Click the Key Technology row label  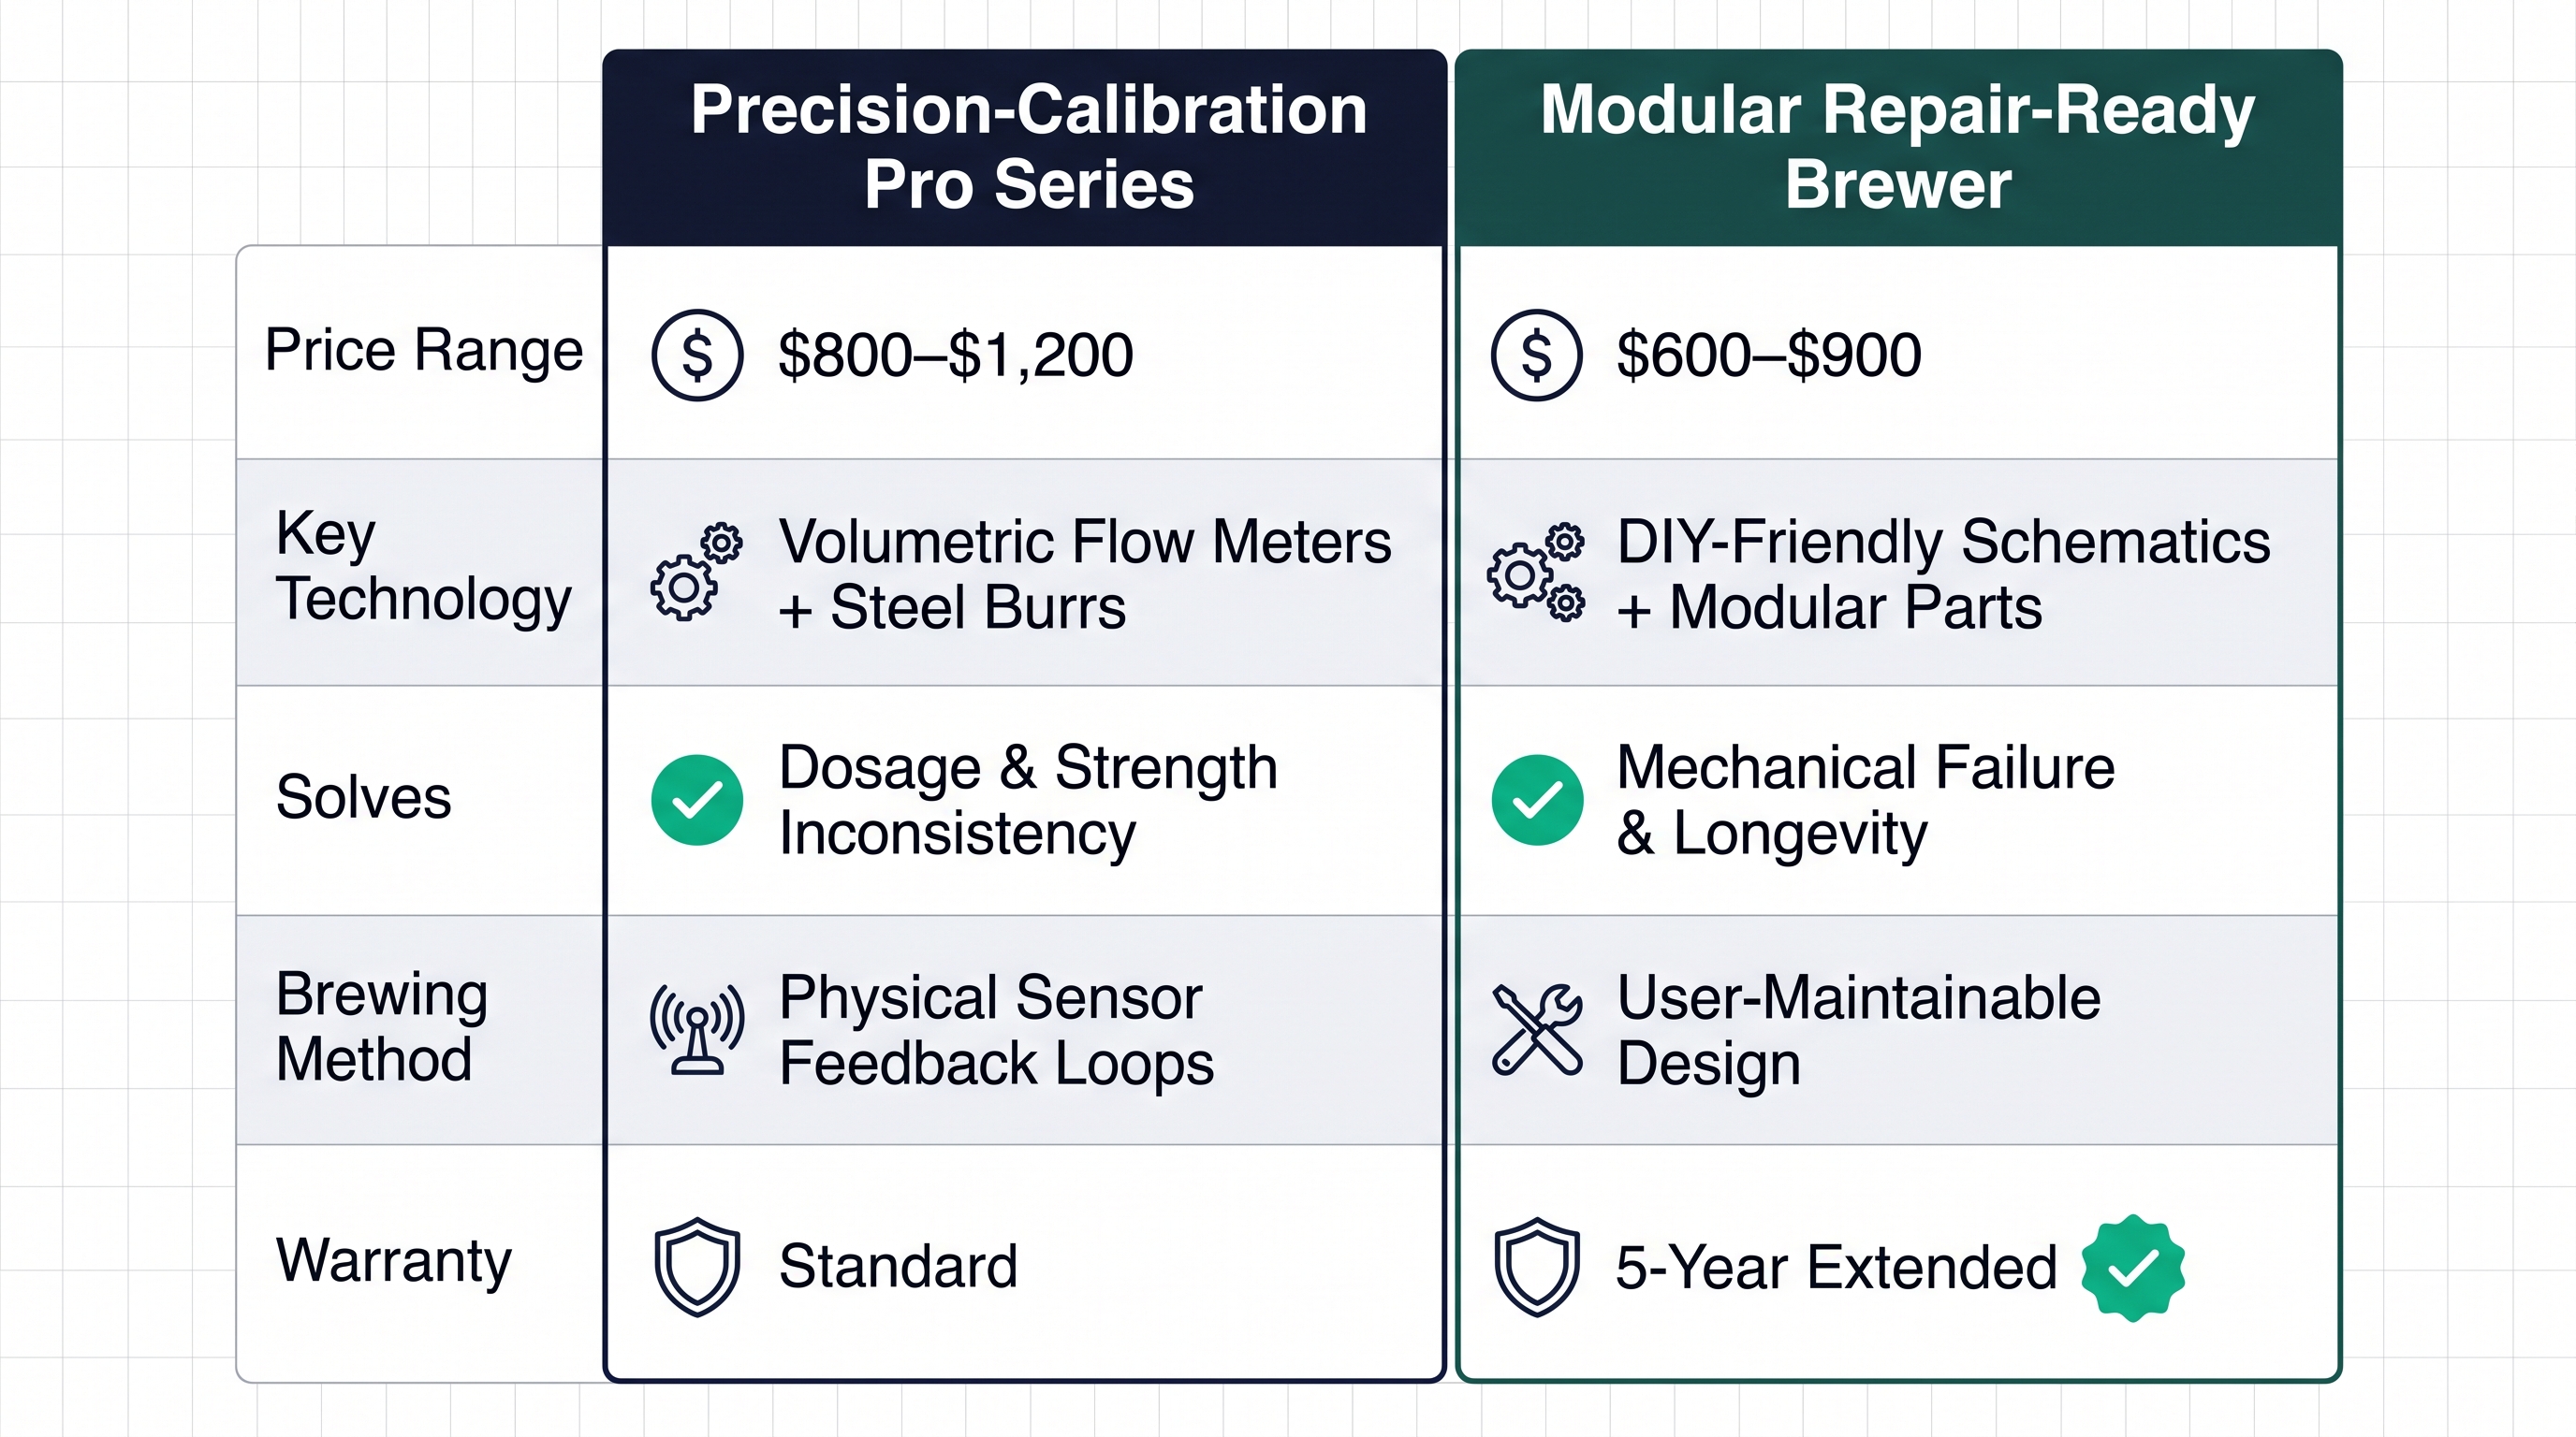(424, 567)
